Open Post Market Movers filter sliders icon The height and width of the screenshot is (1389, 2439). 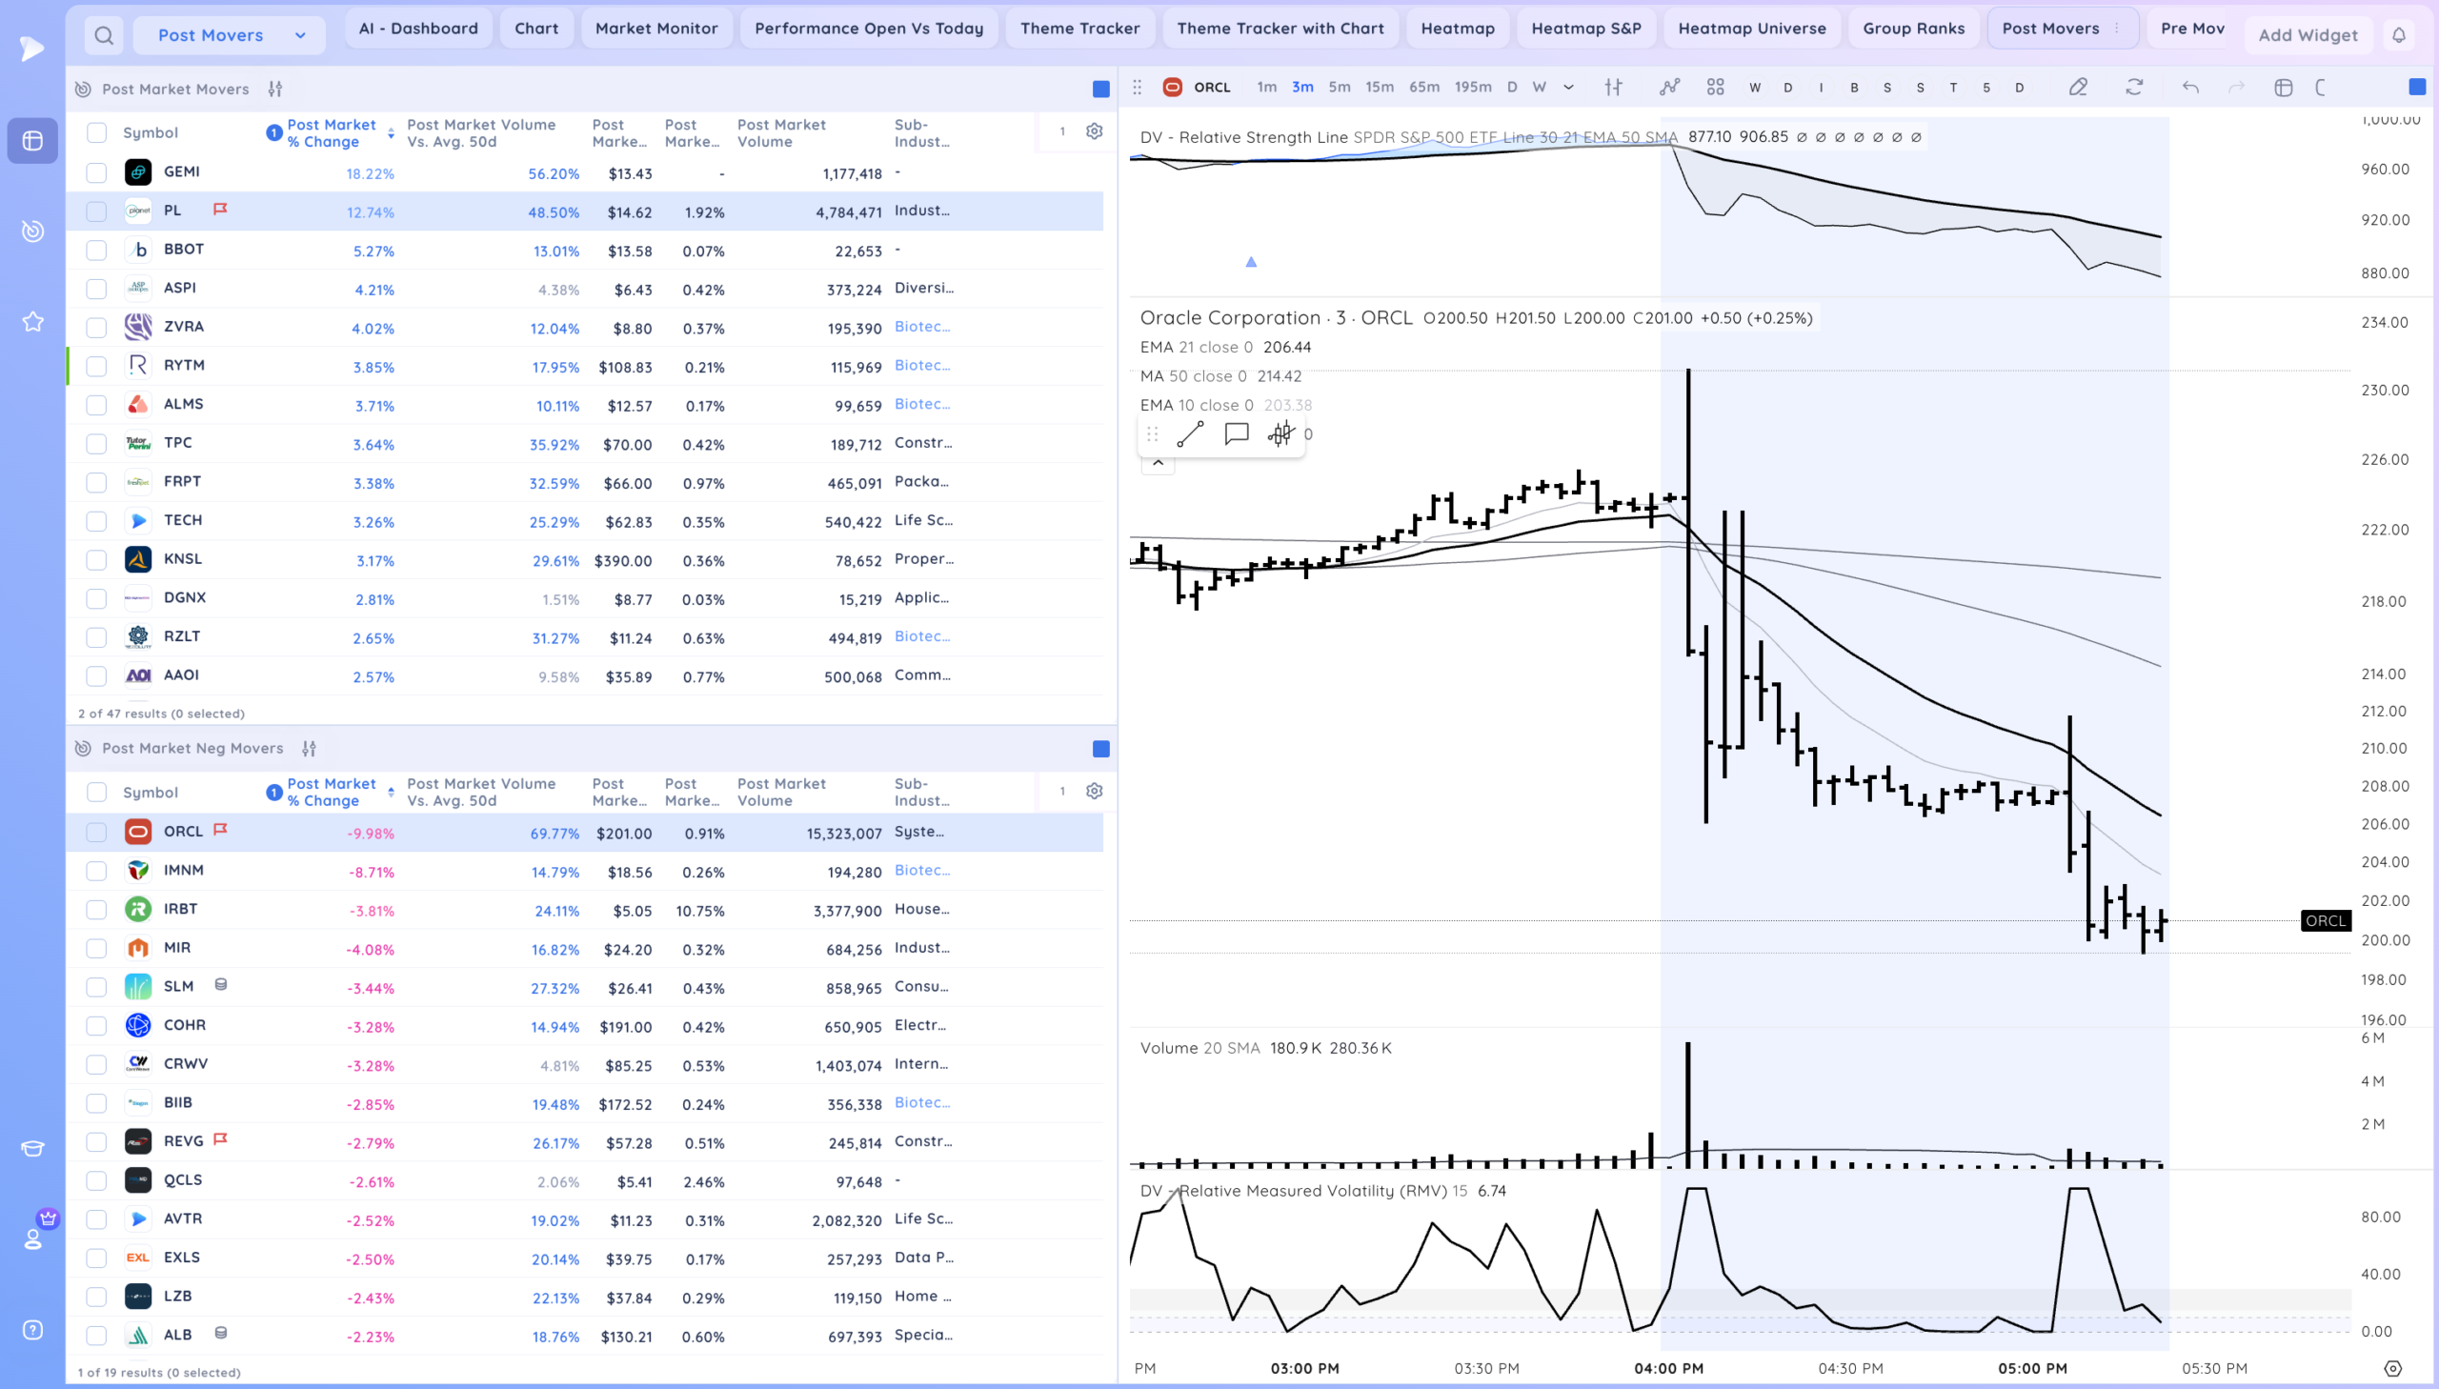coord(274,89)
